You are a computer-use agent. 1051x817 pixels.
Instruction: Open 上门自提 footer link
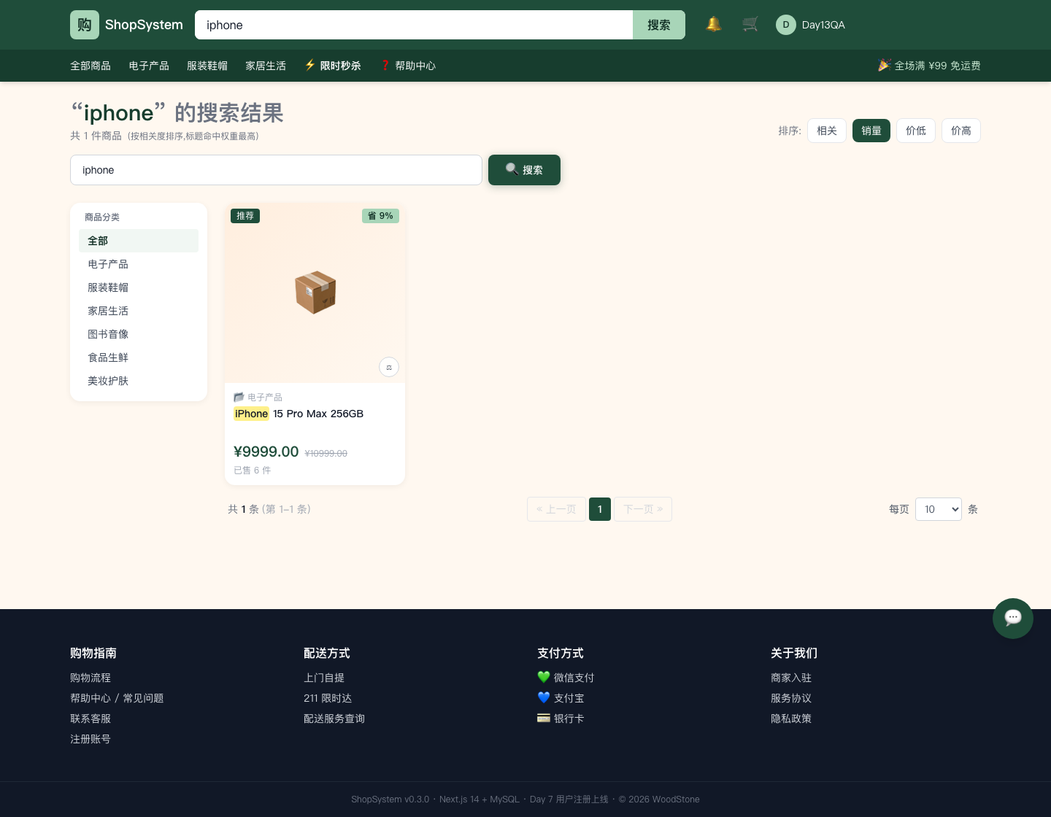(x=324, y=678)
